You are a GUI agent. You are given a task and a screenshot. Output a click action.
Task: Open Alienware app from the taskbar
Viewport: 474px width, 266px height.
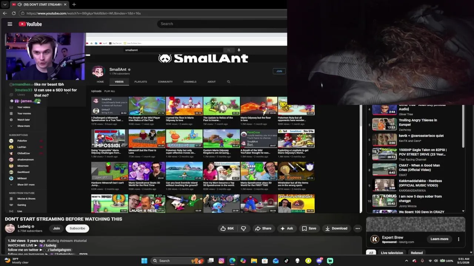pos(297,261)
